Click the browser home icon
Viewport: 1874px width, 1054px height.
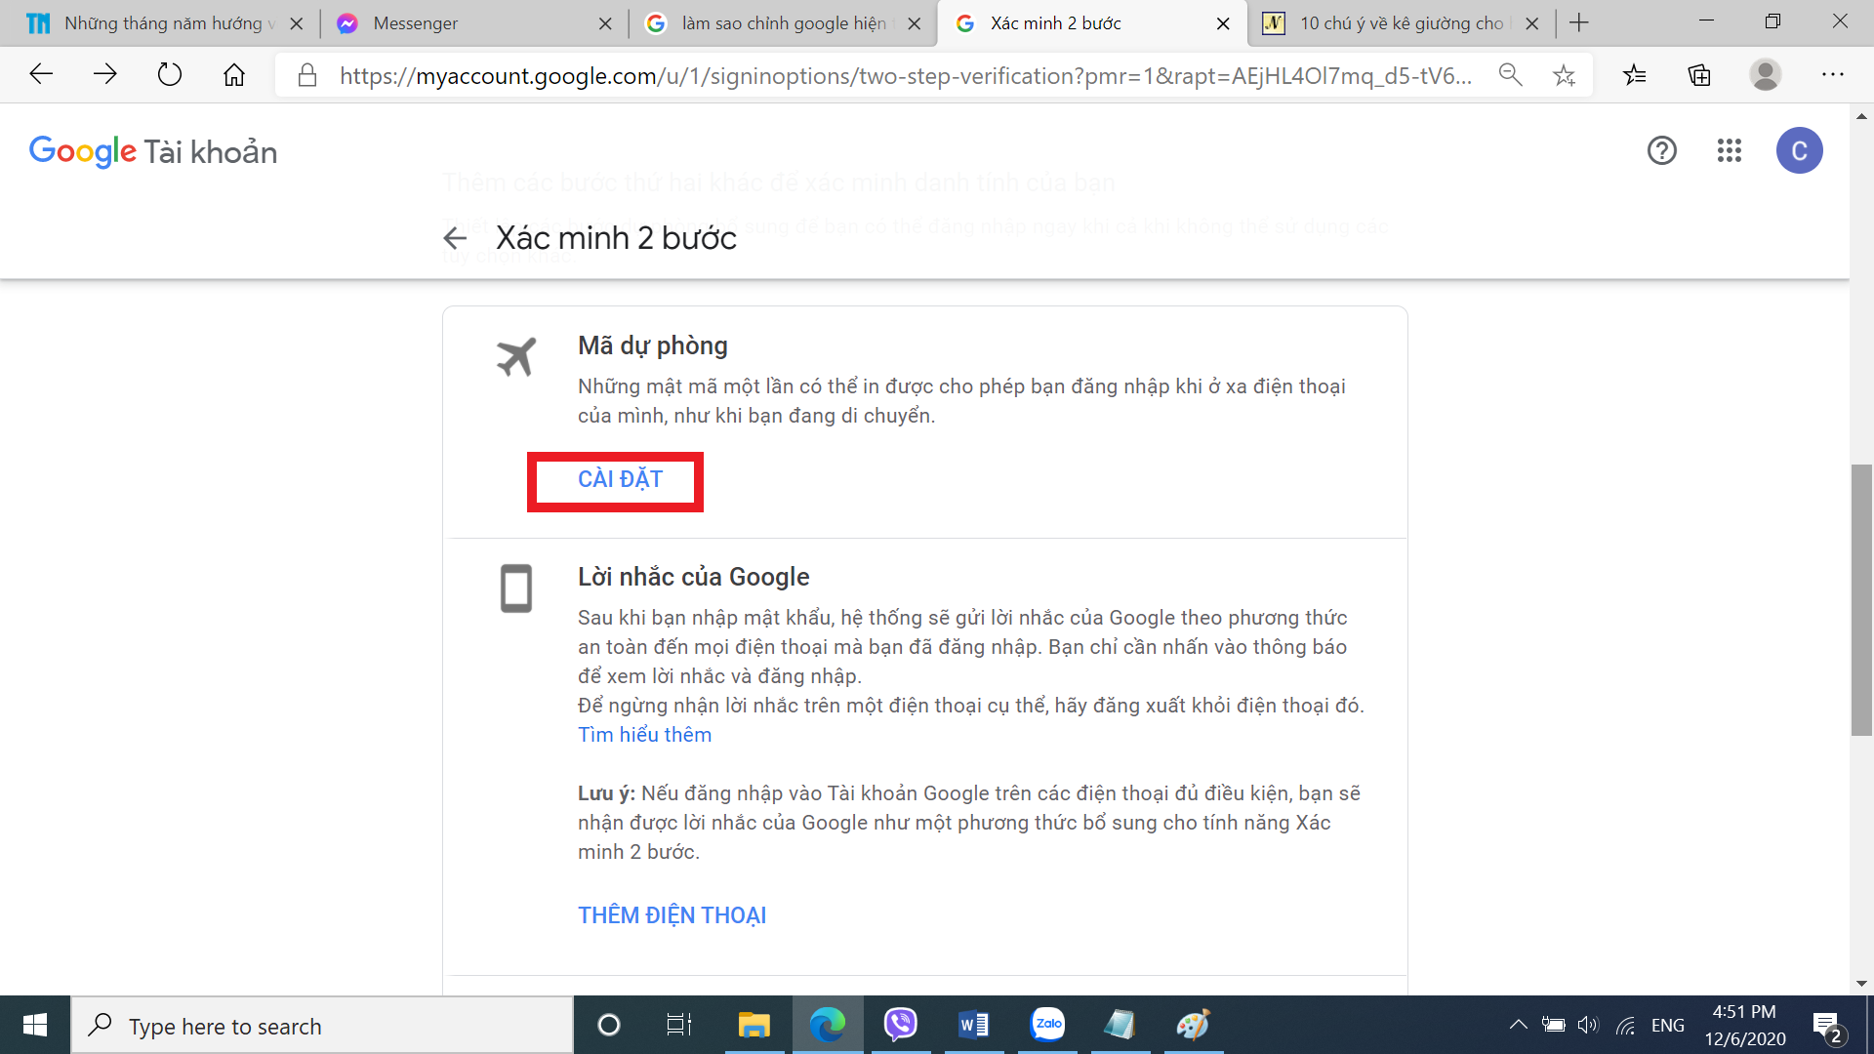pos(234,75)
